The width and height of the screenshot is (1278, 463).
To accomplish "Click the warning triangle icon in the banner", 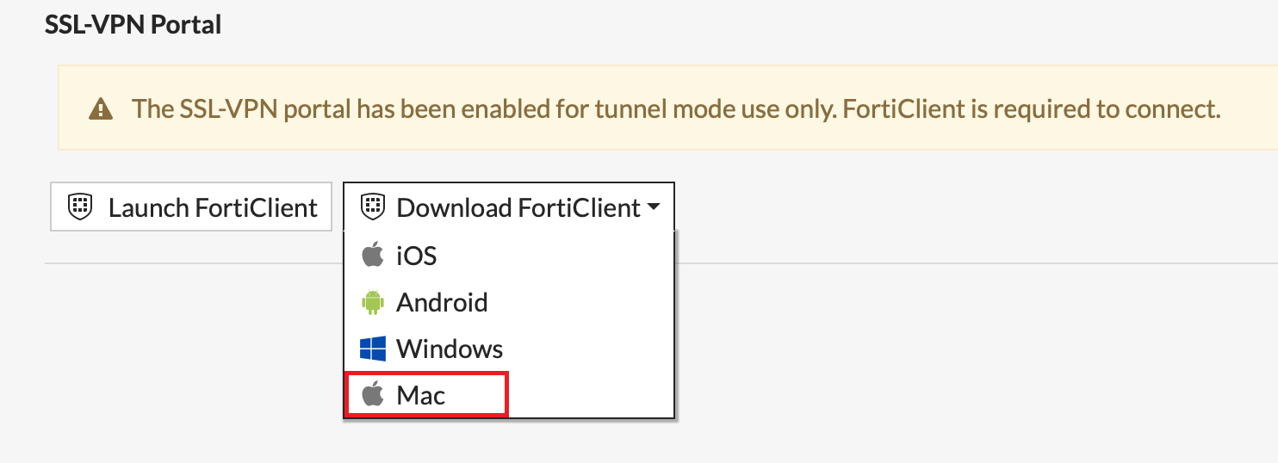I will pos(102,109).
